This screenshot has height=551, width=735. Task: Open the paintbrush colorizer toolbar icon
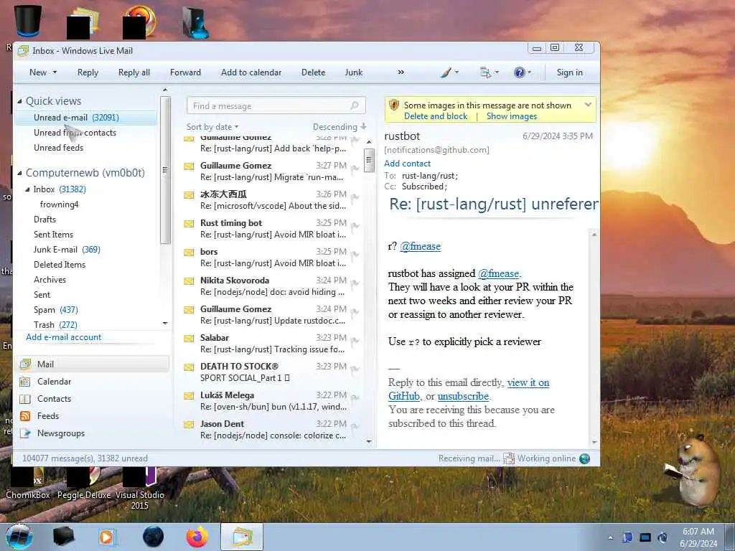446,72
